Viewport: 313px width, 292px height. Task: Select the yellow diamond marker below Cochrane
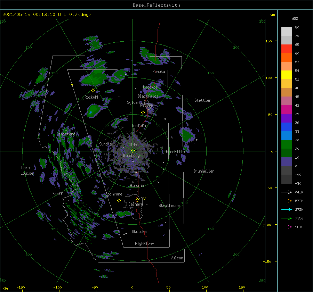(119, 201)
